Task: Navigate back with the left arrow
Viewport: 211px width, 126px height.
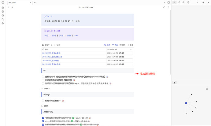Action: 8,7
